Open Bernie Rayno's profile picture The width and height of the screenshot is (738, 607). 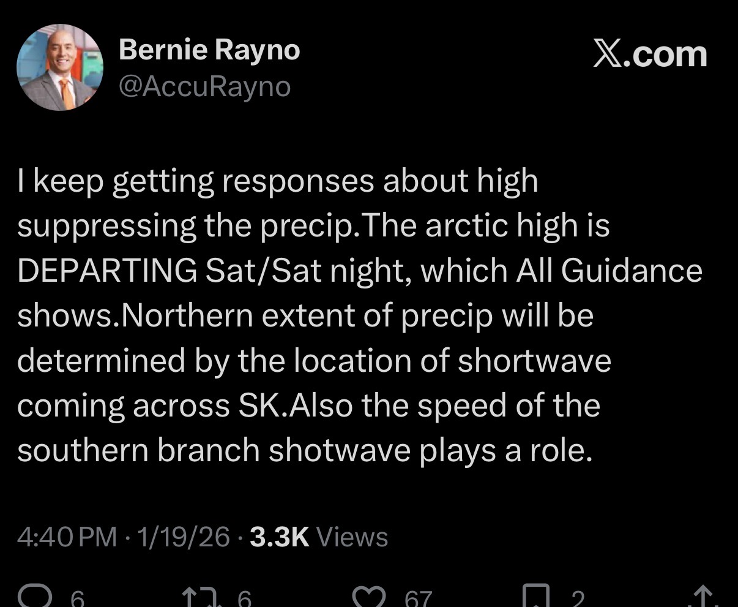pos(60,67)
